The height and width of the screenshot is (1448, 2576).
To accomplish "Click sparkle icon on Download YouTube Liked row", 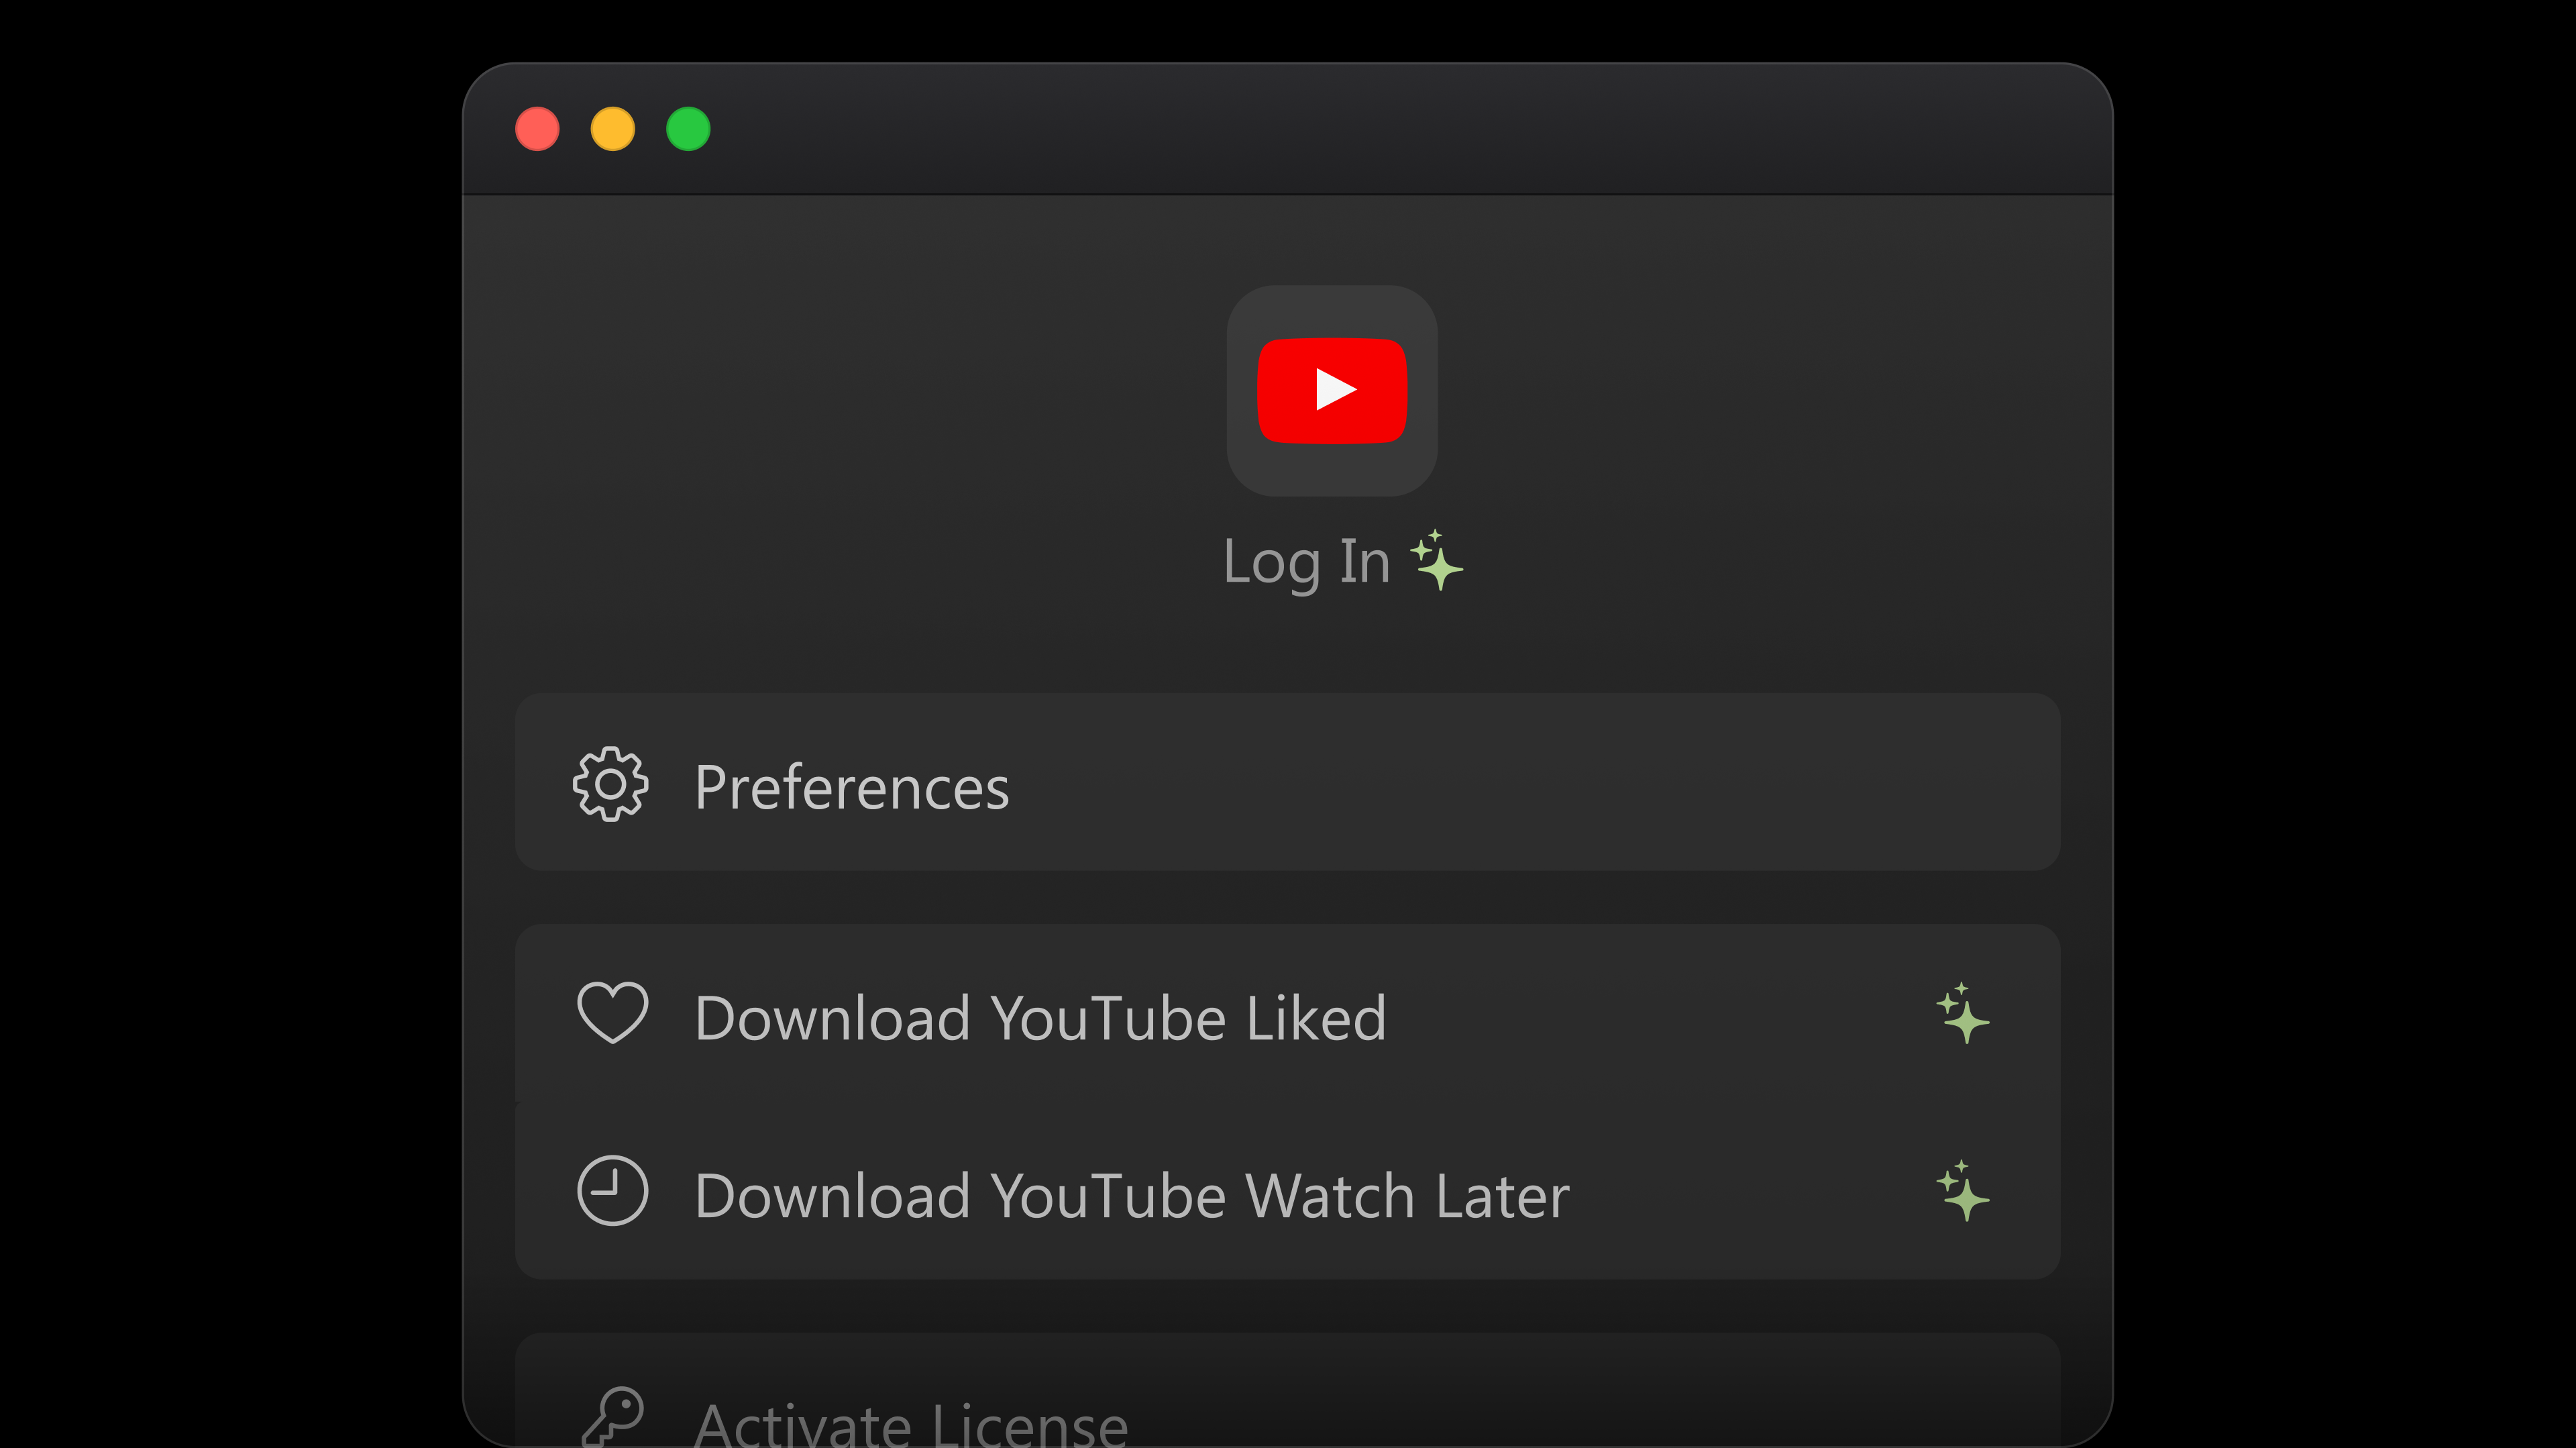I will tap(1963, 1013).
